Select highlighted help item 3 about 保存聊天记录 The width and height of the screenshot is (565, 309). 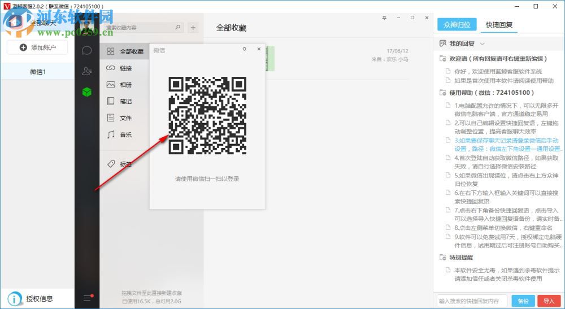coord(507,145)
